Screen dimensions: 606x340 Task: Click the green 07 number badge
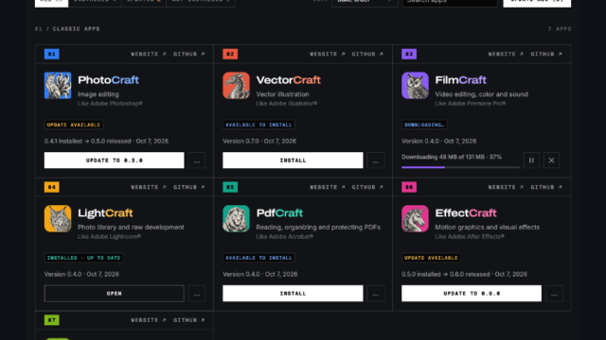52,320
